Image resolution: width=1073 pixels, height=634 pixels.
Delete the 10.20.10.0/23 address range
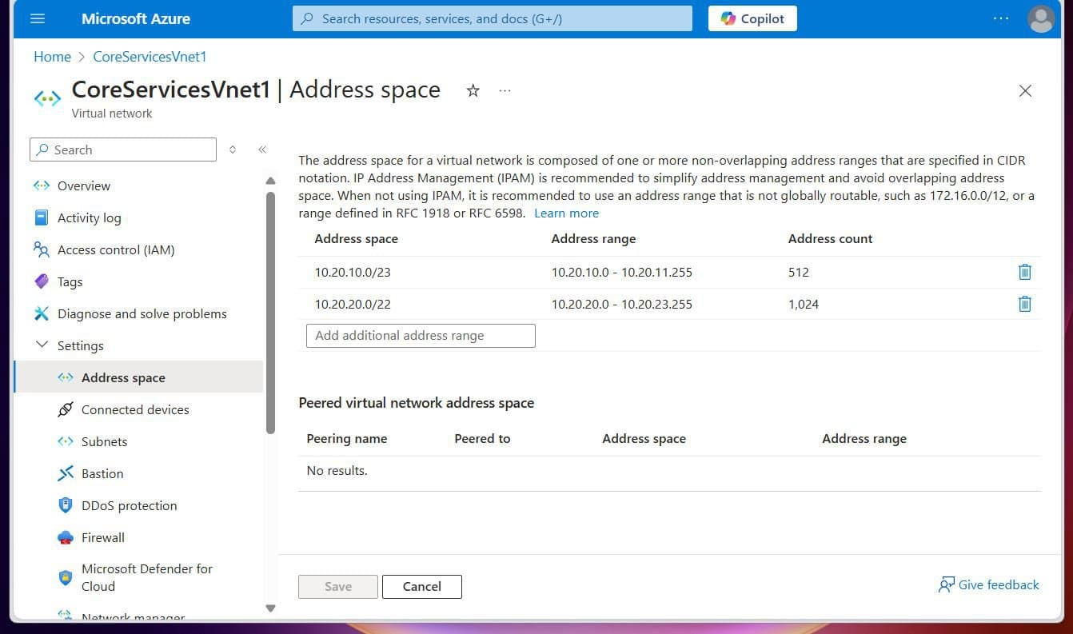(1024, 272)
